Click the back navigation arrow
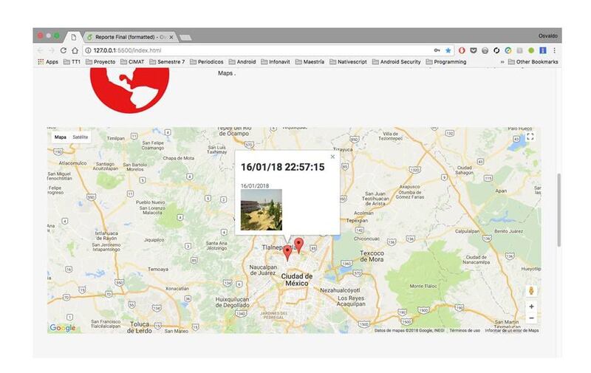The height and width of the screenshot is (373, 591). coord(41,50)
